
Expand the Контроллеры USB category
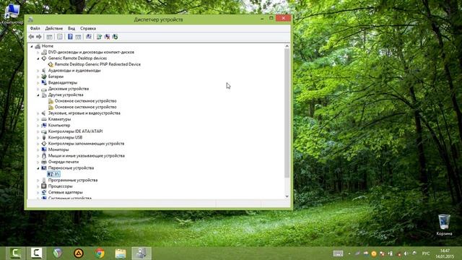click(x=38, y=138)
